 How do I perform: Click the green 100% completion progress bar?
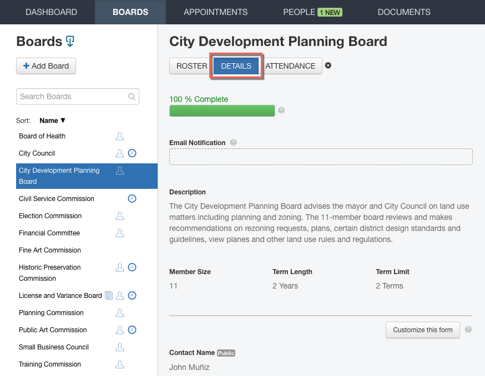click(x=222, y=110)
